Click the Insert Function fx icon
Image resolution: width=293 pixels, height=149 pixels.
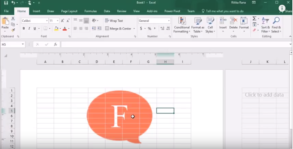(55, 44)
